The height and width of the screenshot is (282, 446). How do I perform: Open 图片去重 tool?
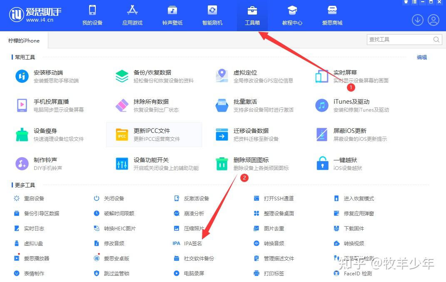[x=269, y=229]
